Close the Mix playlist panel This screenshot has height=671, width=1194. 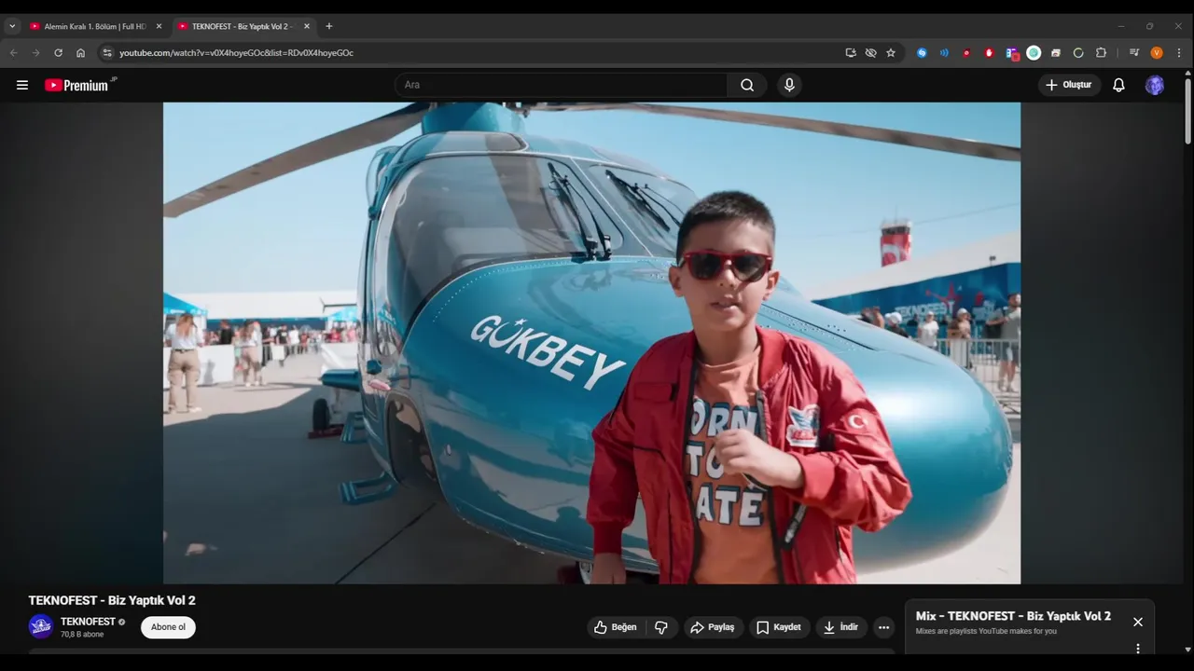click(x=1137, y=622)
